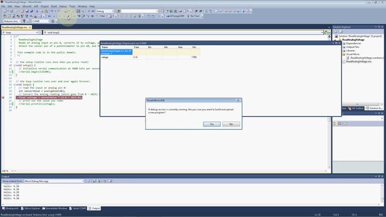Screen dimensions: 386x217
Task: Save the current file with floppy icon
Action: tap(27, 11)
